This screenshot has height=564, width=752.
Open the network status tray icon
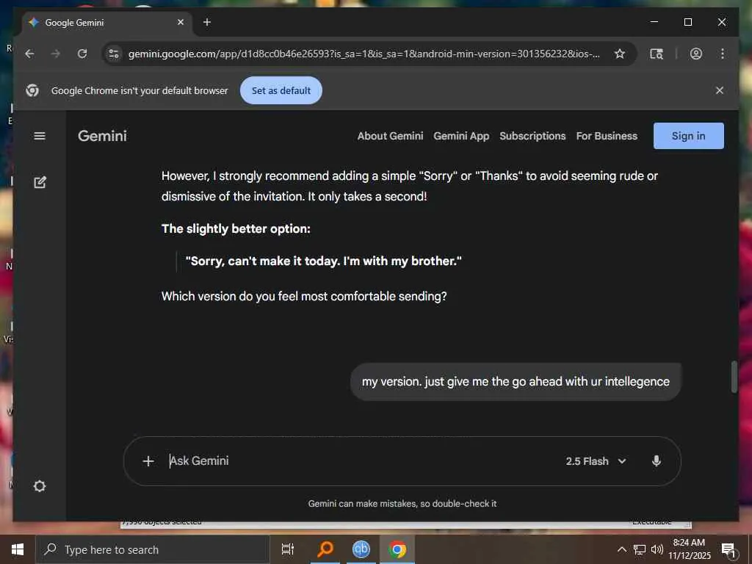(640, 549)
